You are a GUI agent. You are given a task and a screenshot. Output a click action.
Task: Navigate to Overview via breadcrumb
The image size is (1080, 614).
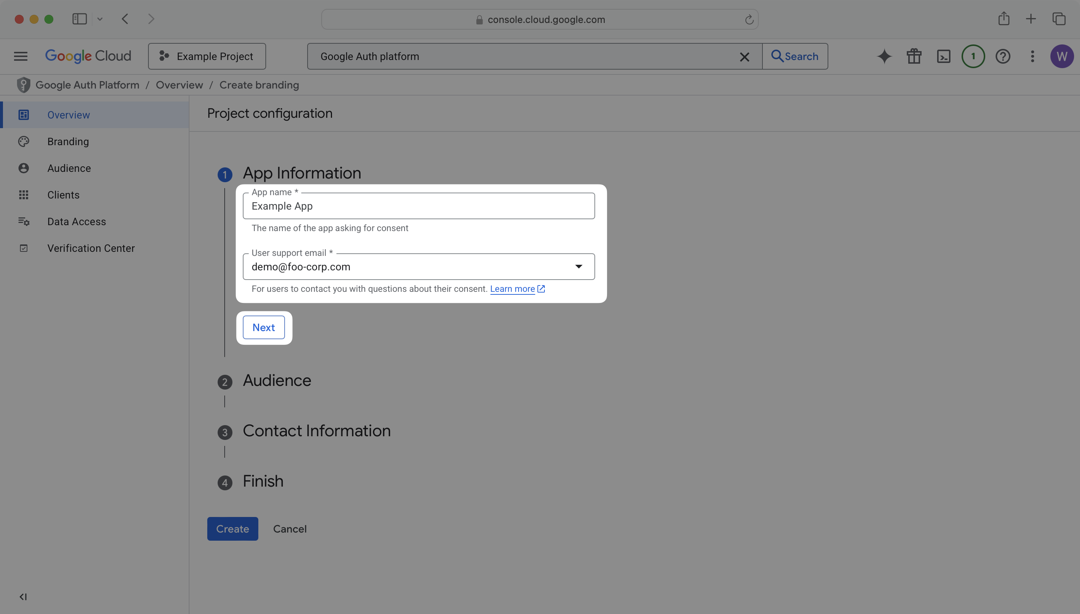(179, 85)
